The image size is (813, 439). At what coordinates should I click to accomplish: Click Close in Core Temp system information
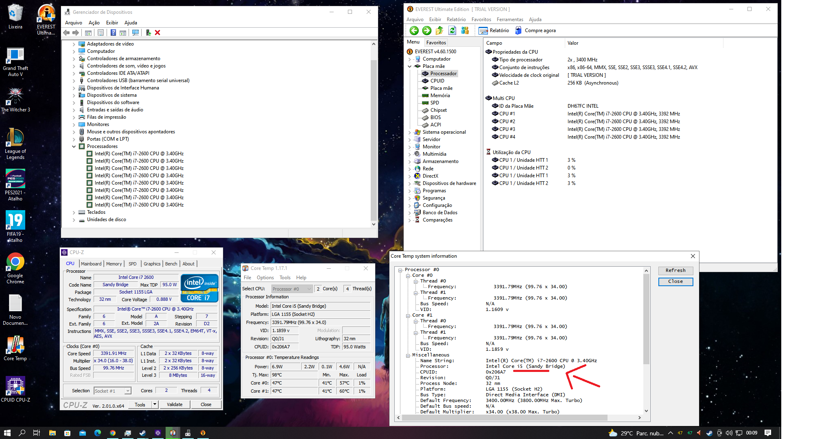[x=675, y=281]
